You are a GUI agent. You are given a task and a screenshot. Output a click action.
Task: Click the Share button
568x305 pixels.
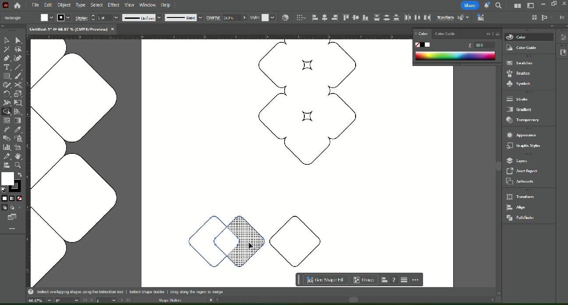click(x=469, y=6)
